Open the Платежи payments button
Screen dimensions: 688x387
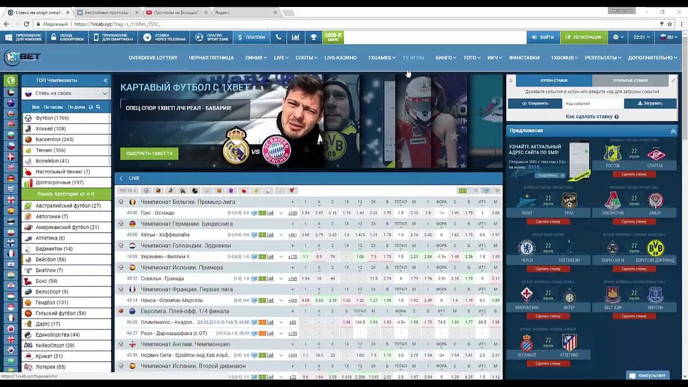252,37
